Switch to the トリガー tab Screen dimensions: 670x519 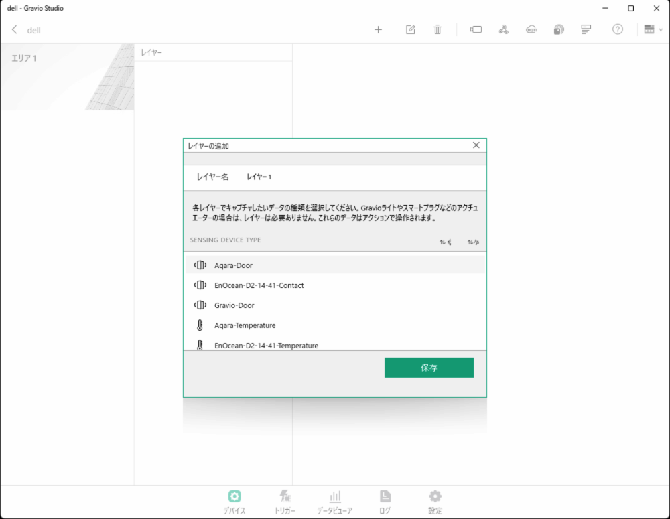(285, 501)
